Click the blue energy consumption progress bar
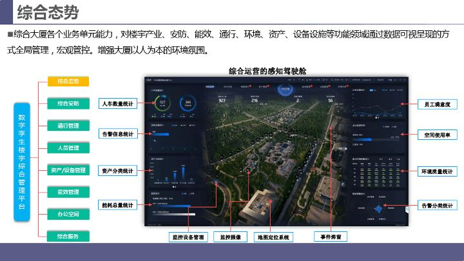Screen dimensions: 464x261 click(x=171, y=206)
